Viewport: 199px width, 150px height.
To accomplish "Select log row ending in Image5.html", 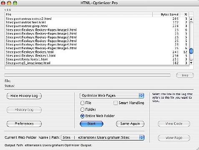I will coord(97,48).
